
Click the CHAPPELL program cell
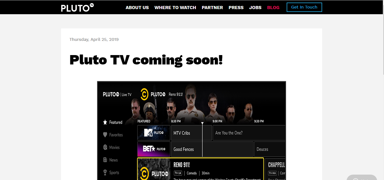[x=275, y=169]
